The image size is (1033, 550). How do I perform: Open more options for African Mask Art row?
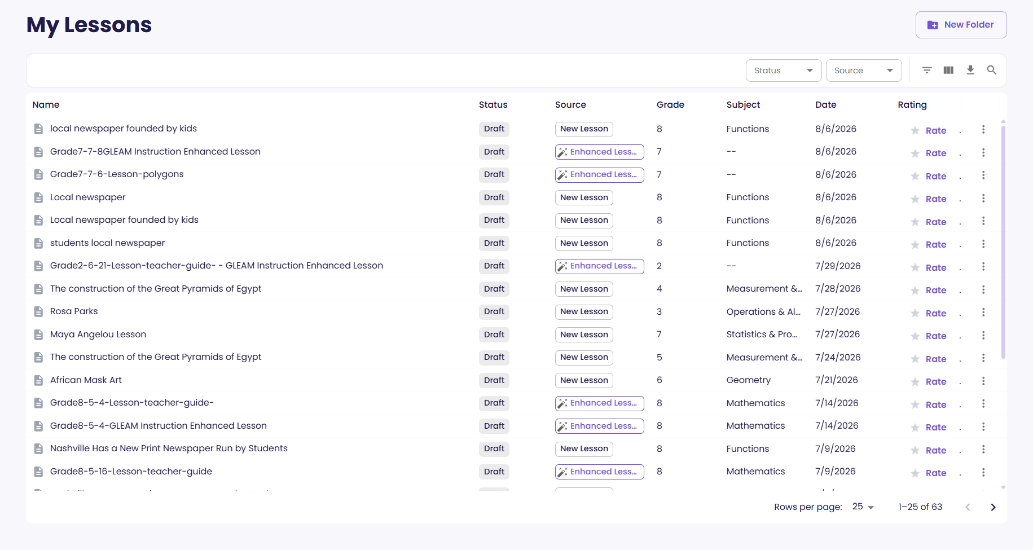pos(983,381)
